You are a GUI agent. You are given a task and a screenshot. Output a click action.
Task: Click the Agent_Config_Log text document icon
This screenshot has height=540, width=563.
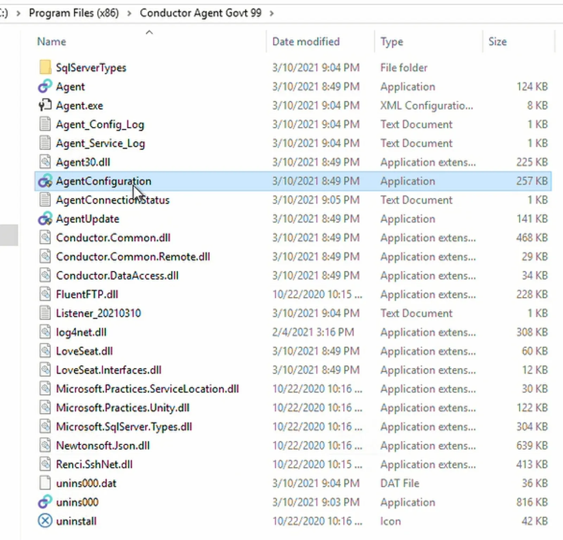pyautogui.click(x=45, y=124)
